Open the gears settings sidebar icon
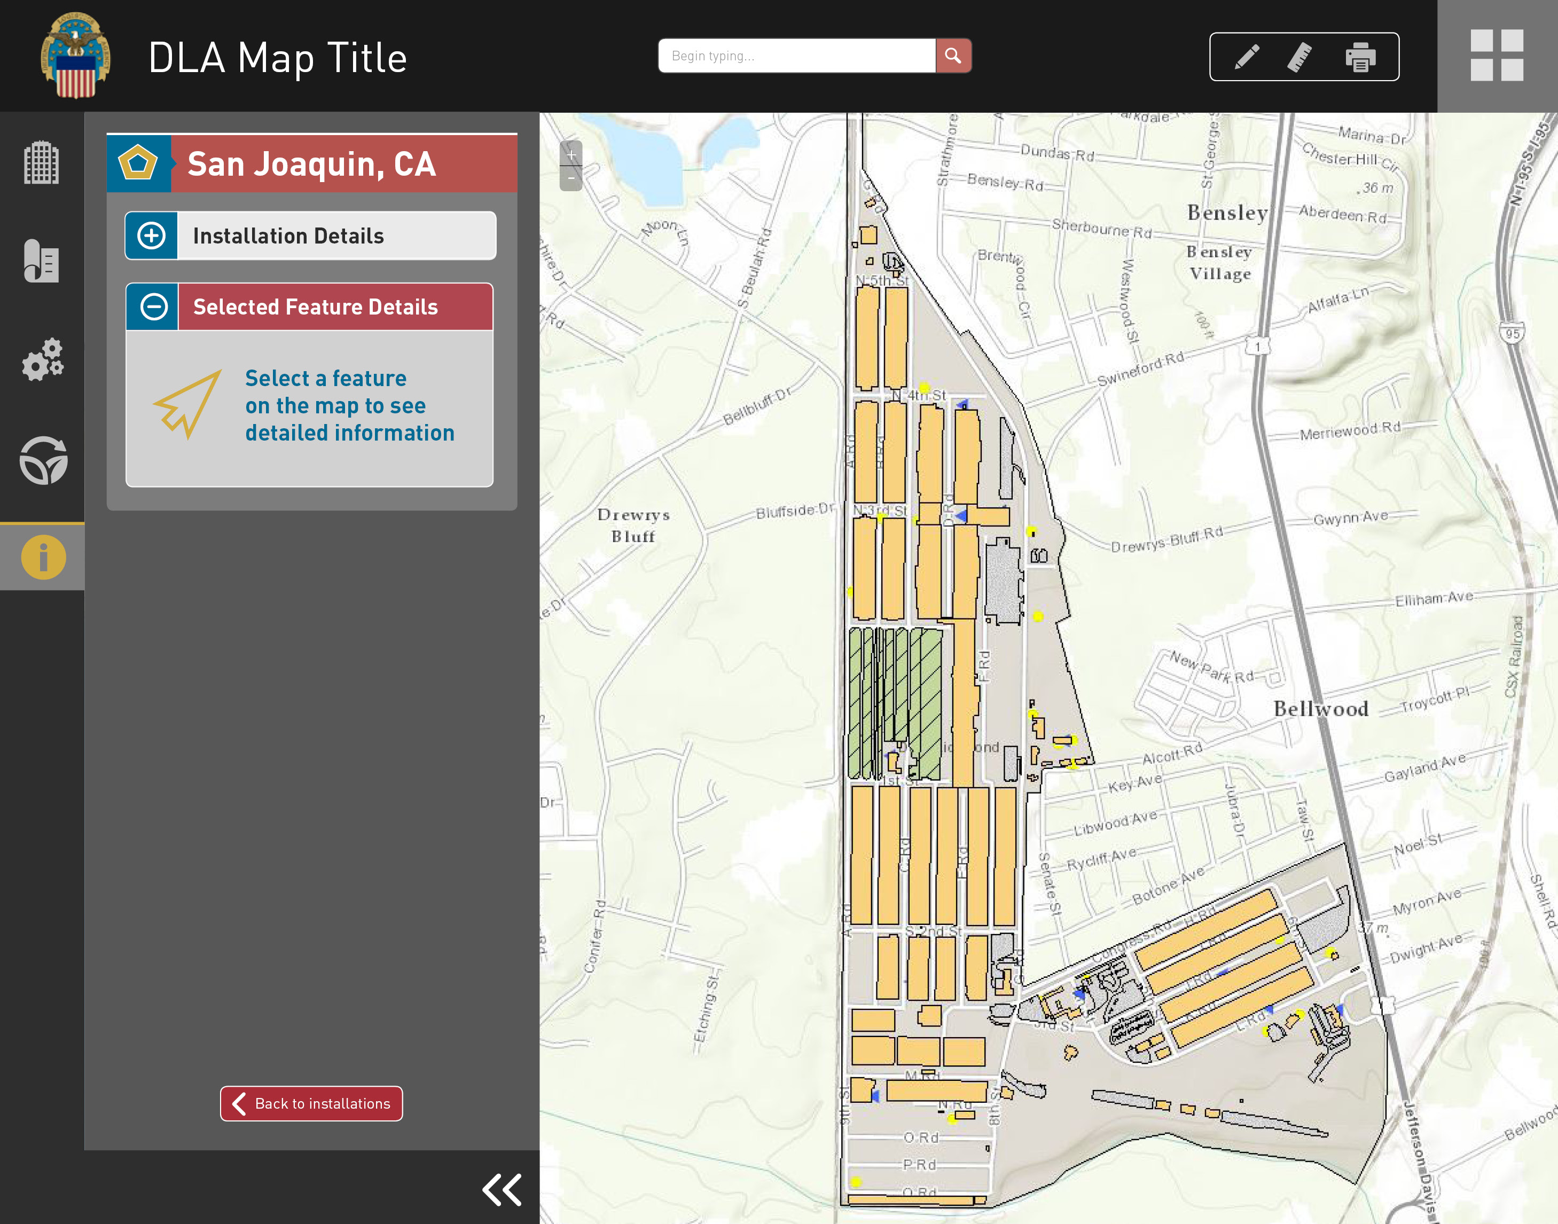This screenshot has height=1224, width=1558. tap(42, 359)
